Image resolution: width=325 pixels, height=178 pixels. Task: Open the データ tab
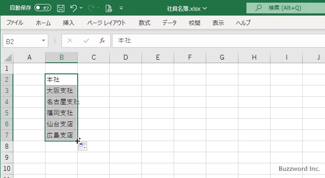[x=169, y=23]
